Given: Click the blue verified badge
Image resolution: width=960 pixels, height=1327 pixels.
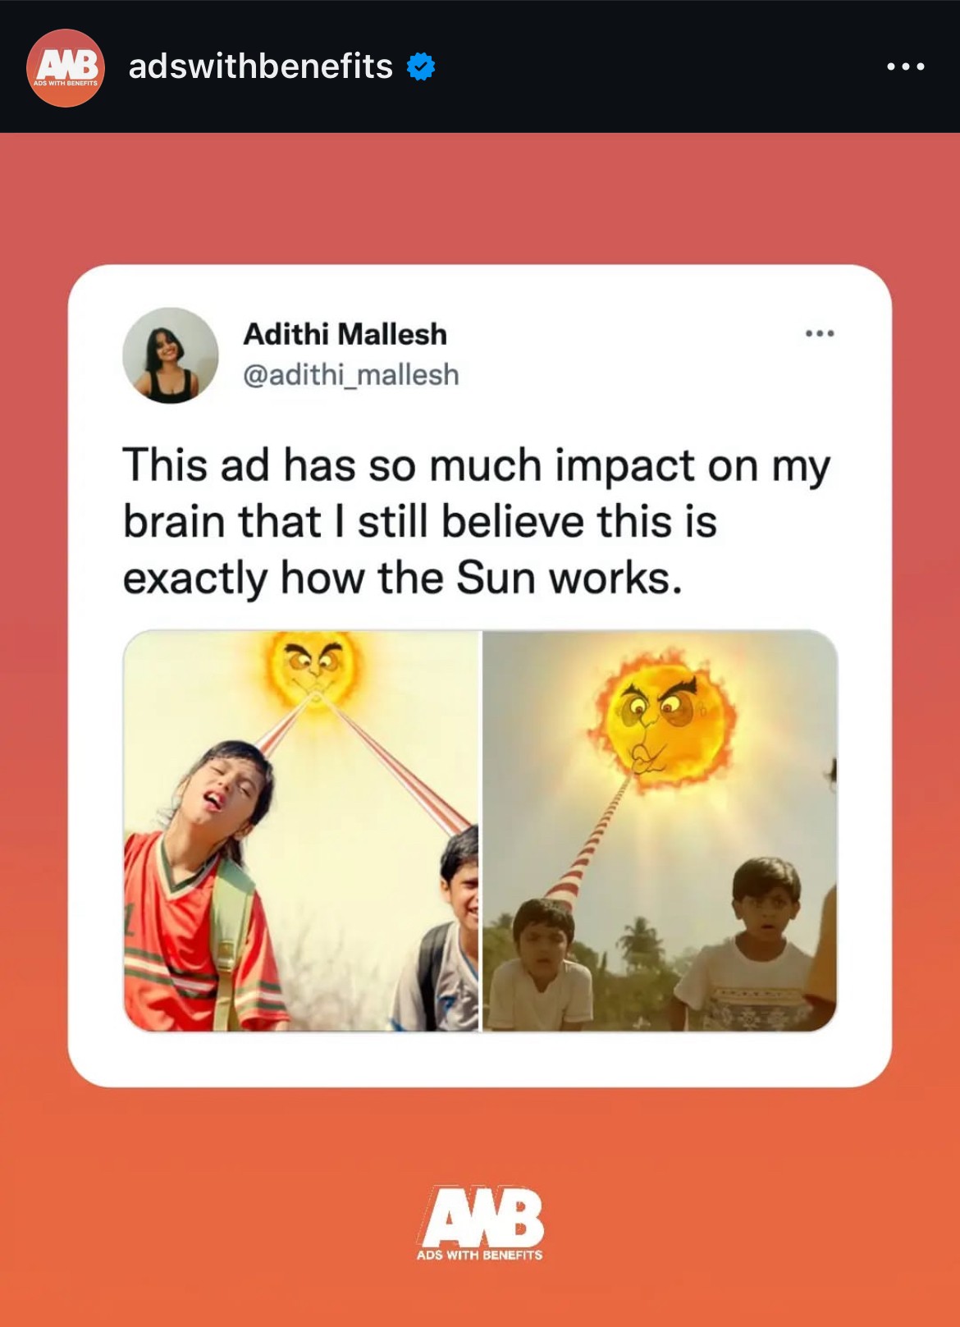Looking at the screenshot, I should tap(421, 66).
